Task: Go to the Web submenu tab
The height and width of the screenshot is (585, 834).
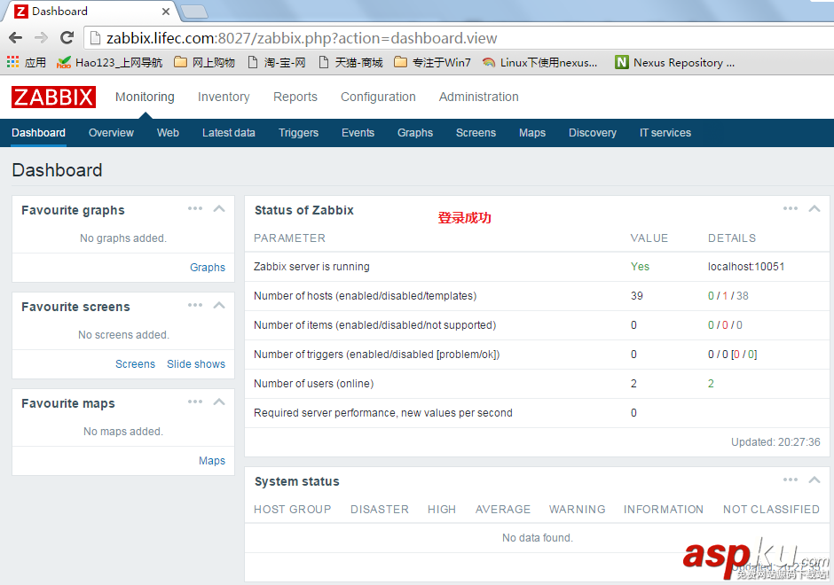Action: [x=168, y=133]
